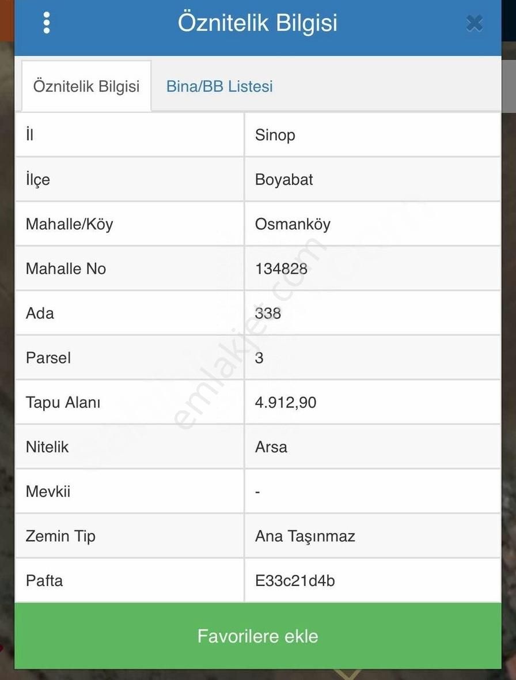Click the Pafta code E33c21d4b
Viewport: 516px width, 680px height.
[295, 581]
